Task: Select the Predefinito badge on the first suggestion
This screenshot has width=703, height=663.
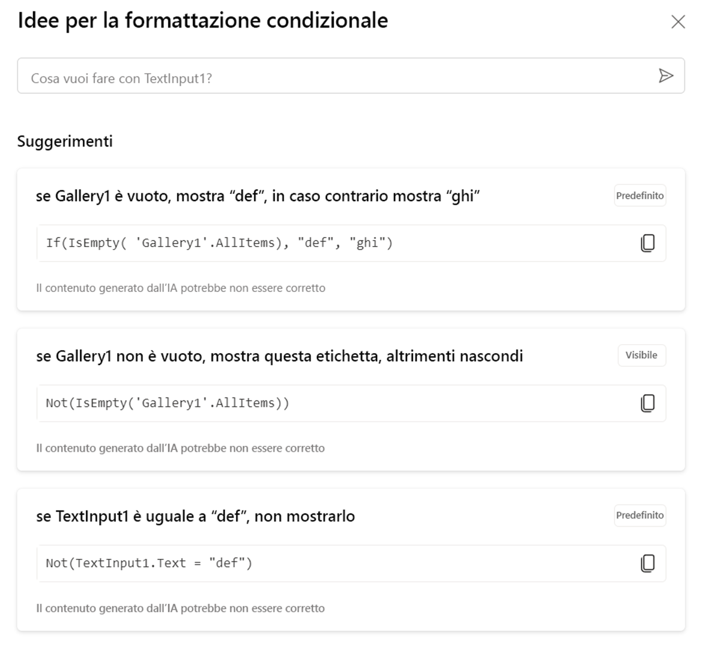Action: pos(640,196)
